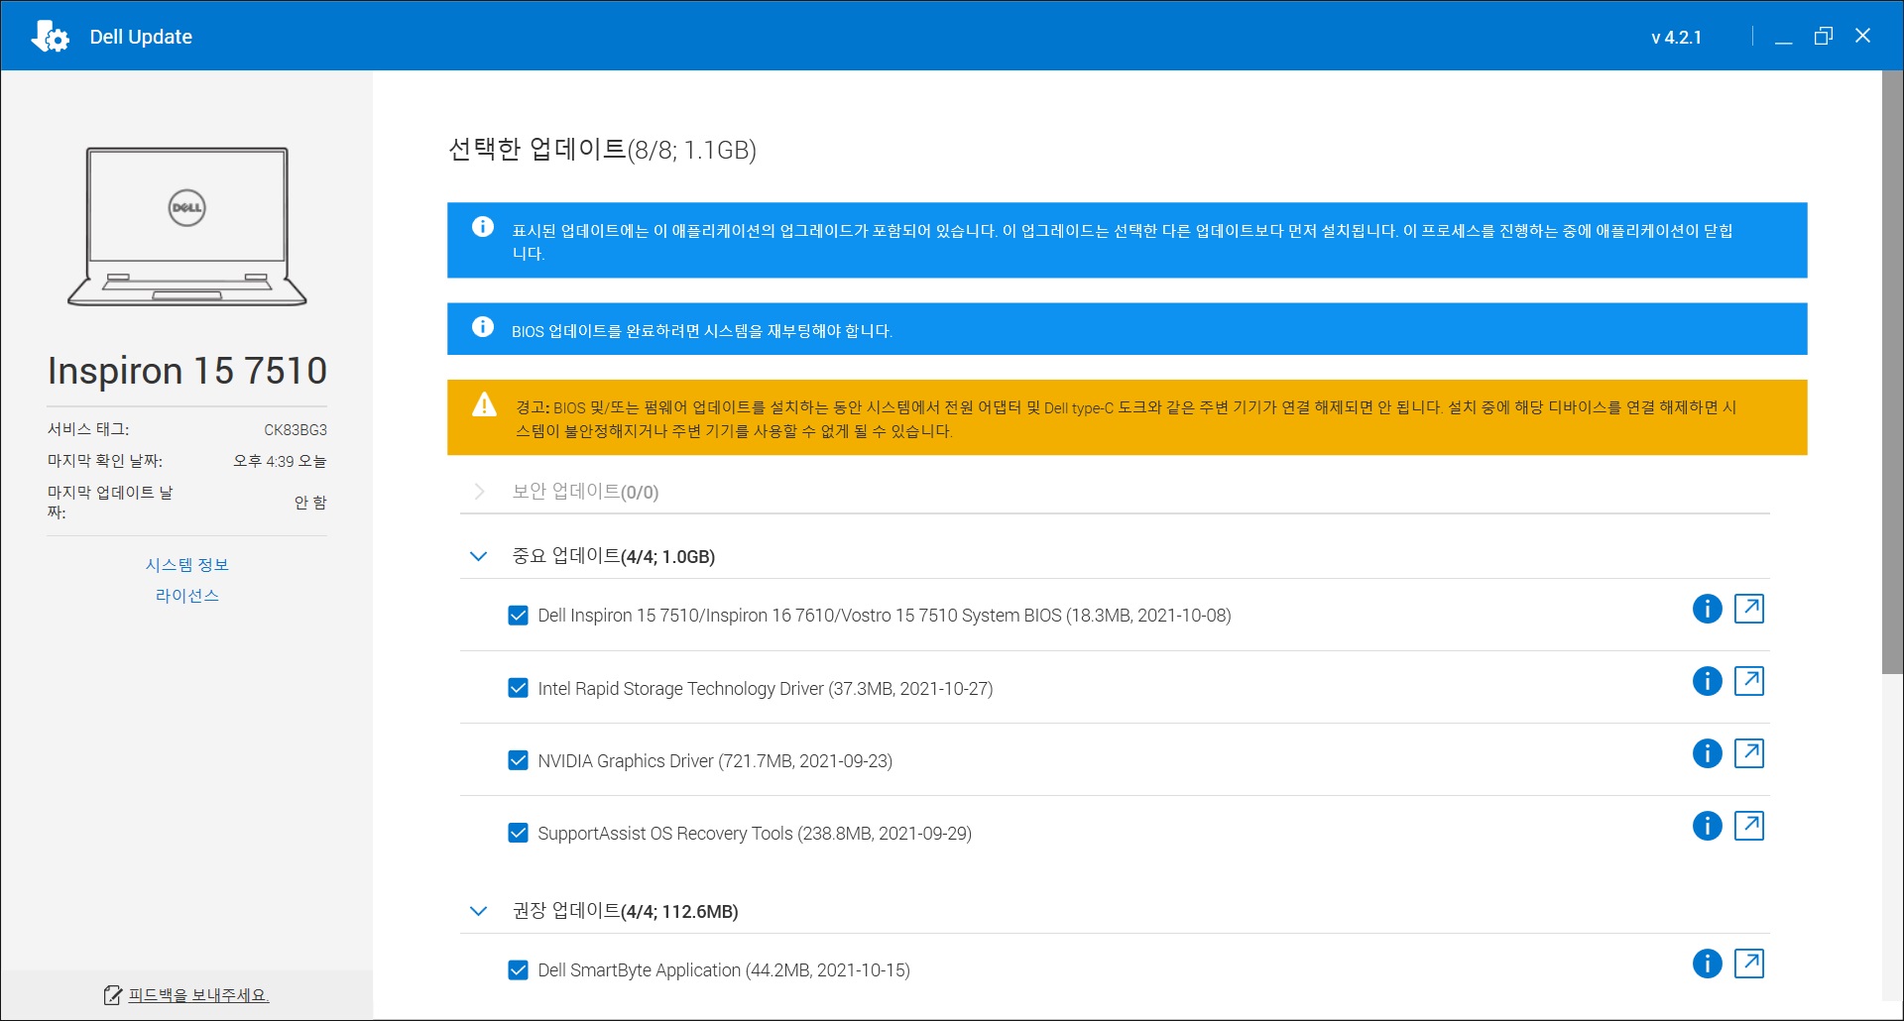1904x1021 pixels.
Task: Click the NVIDIA Graphics Driver row text
Action: [715, 761]
